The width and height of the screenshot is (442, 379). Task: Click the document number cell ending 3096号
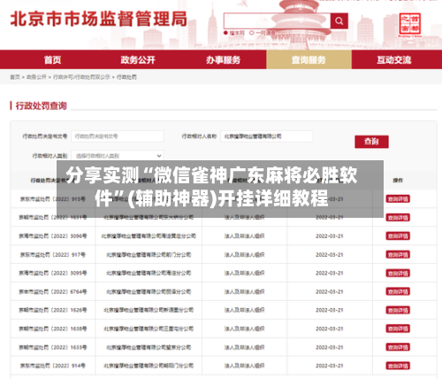[x=53, y=236]
